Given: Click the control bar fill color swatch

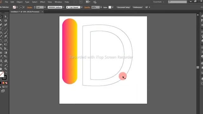Looking at the screenshot, I should pyautogui.click(x=14, y=7).
